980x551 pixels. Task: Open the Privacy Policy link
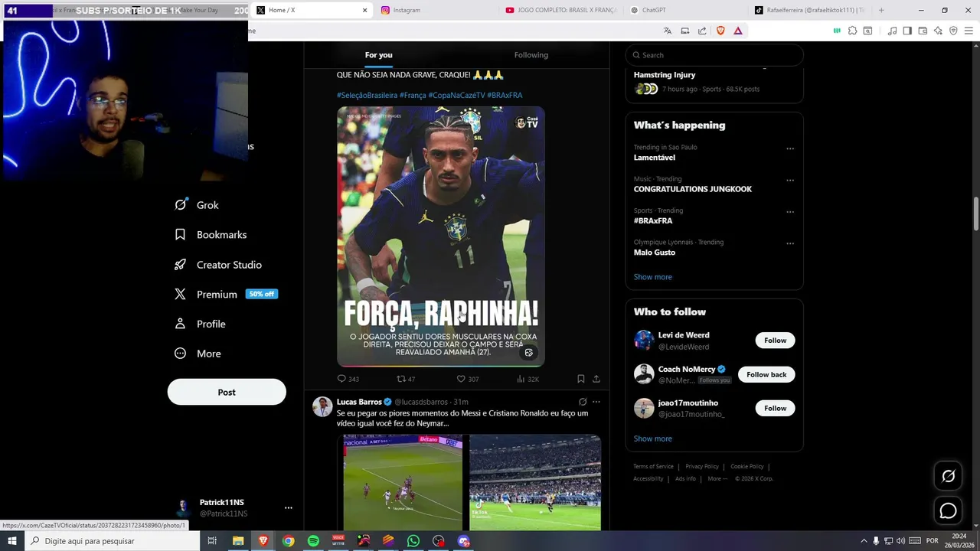702,466
